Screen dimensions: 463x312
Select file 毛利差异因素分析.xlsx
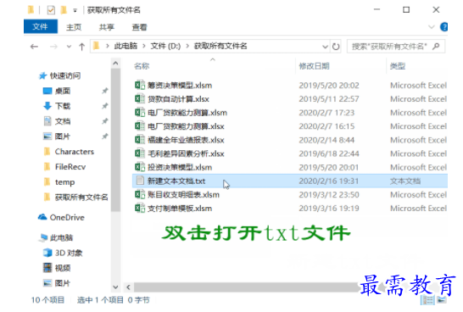tap(186, 153)
